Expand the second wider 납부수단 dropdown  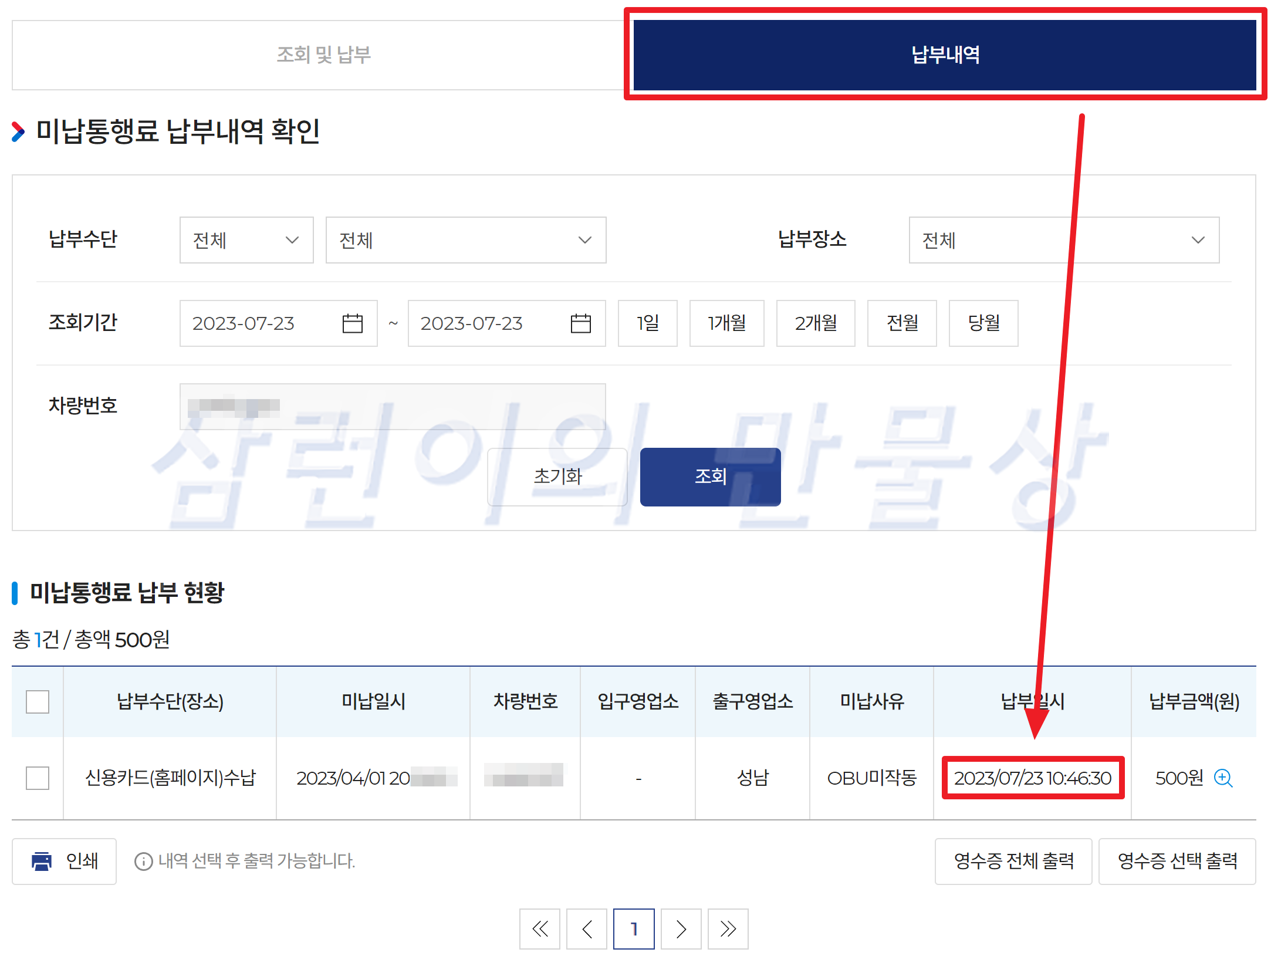tap(465, 240)
